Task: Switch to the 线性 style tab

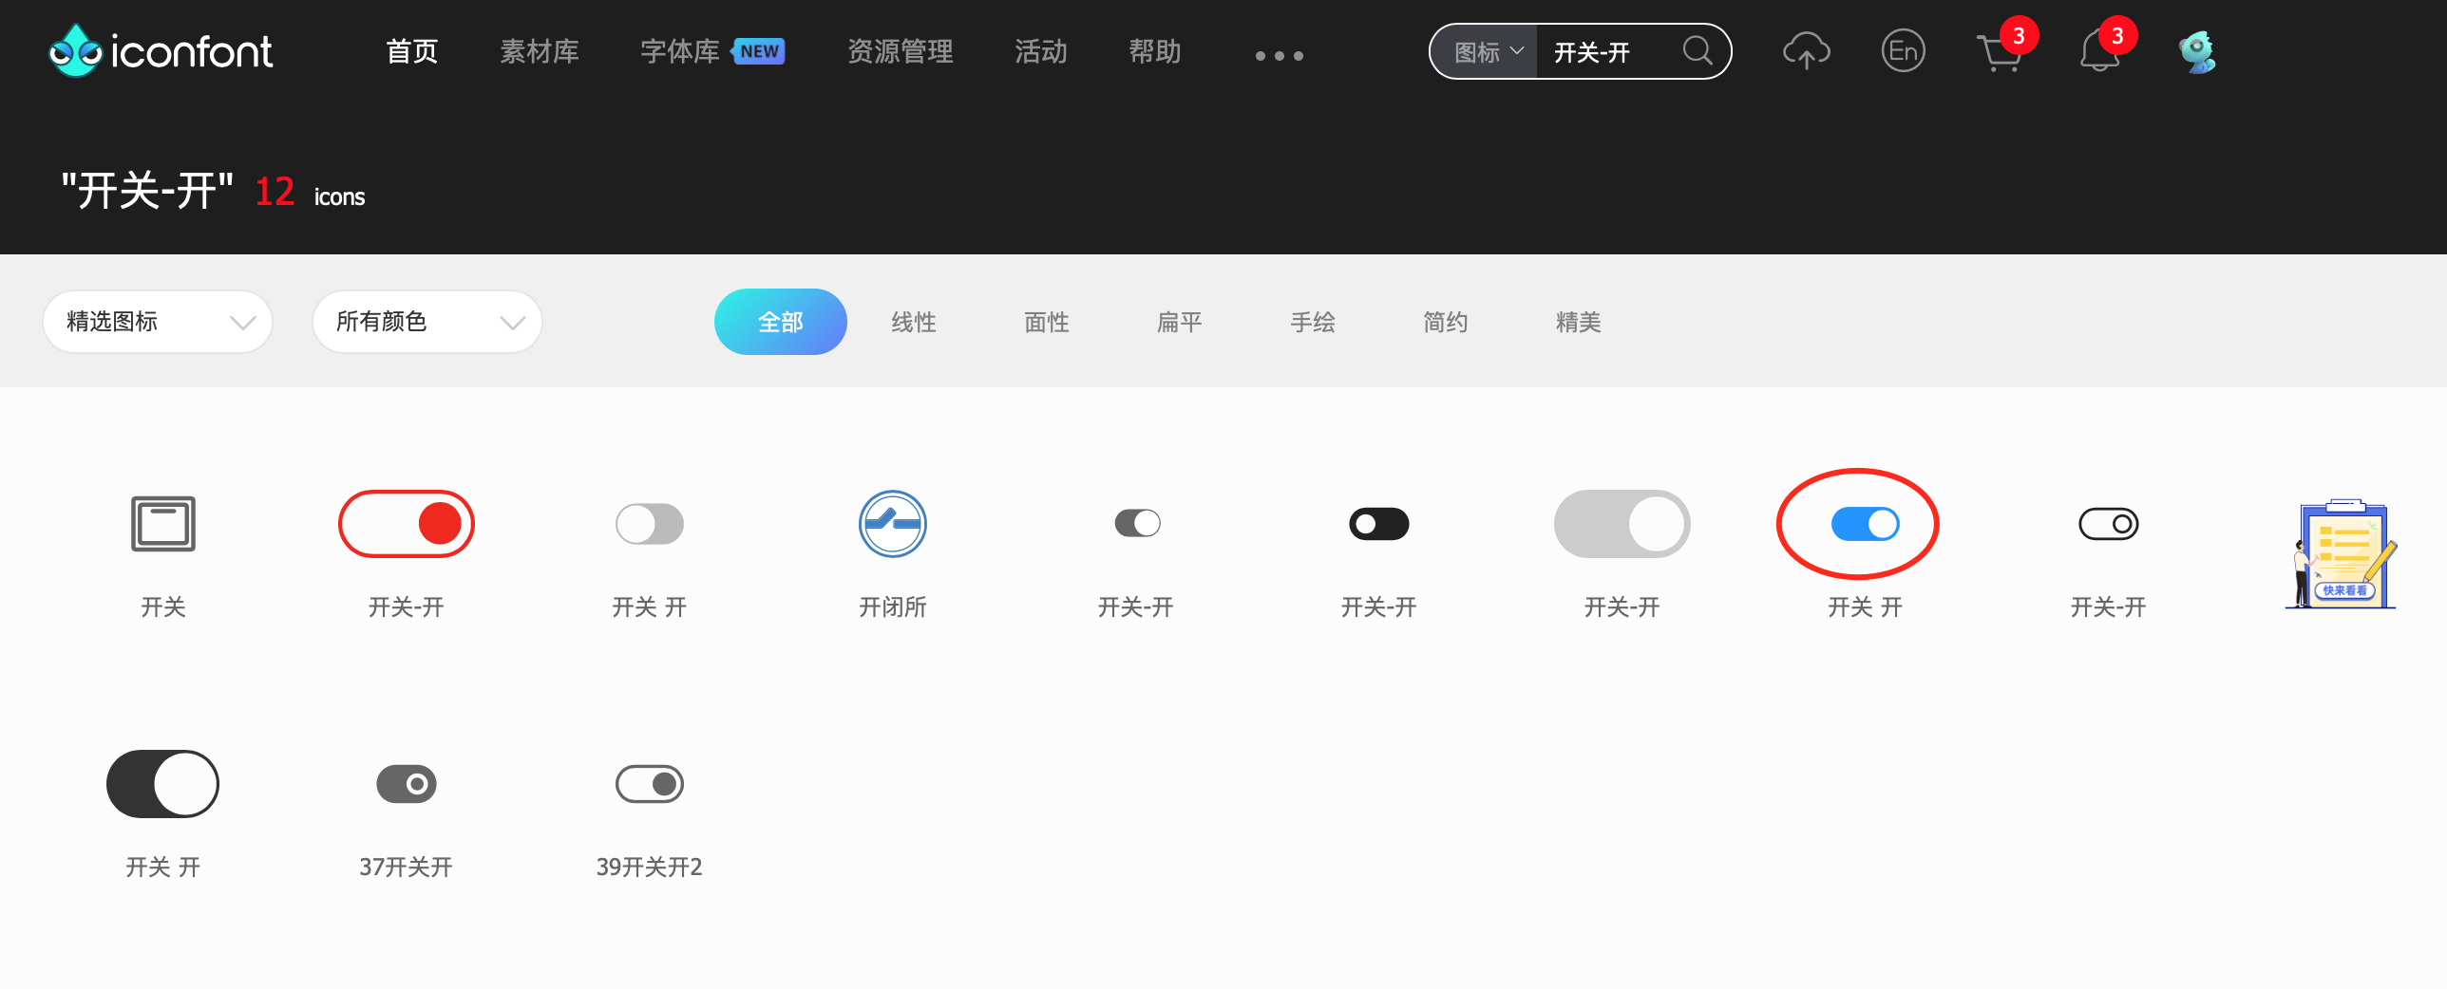Action: [913, 322]
